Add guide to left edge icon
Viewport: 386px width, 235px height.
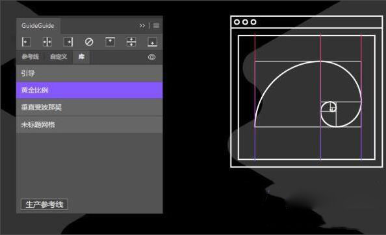coord(27,41)
